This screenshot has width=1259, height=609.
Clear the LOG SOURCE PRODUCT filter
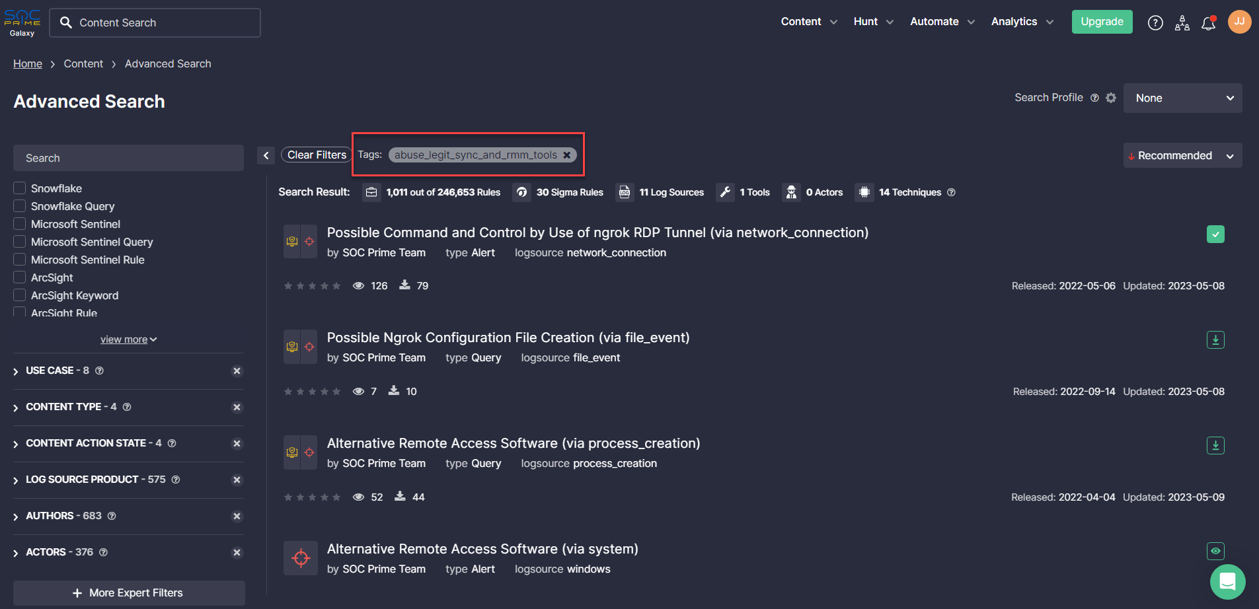237,480
